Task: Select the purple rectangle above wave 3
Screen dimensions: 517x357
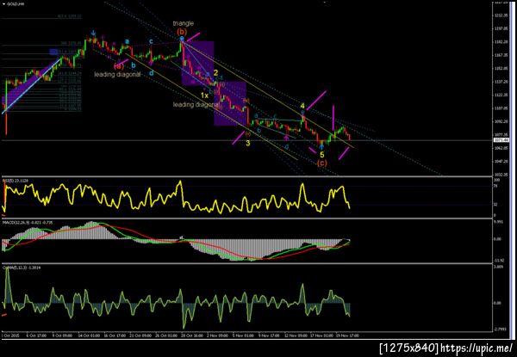Action: [x=230, y=103]
